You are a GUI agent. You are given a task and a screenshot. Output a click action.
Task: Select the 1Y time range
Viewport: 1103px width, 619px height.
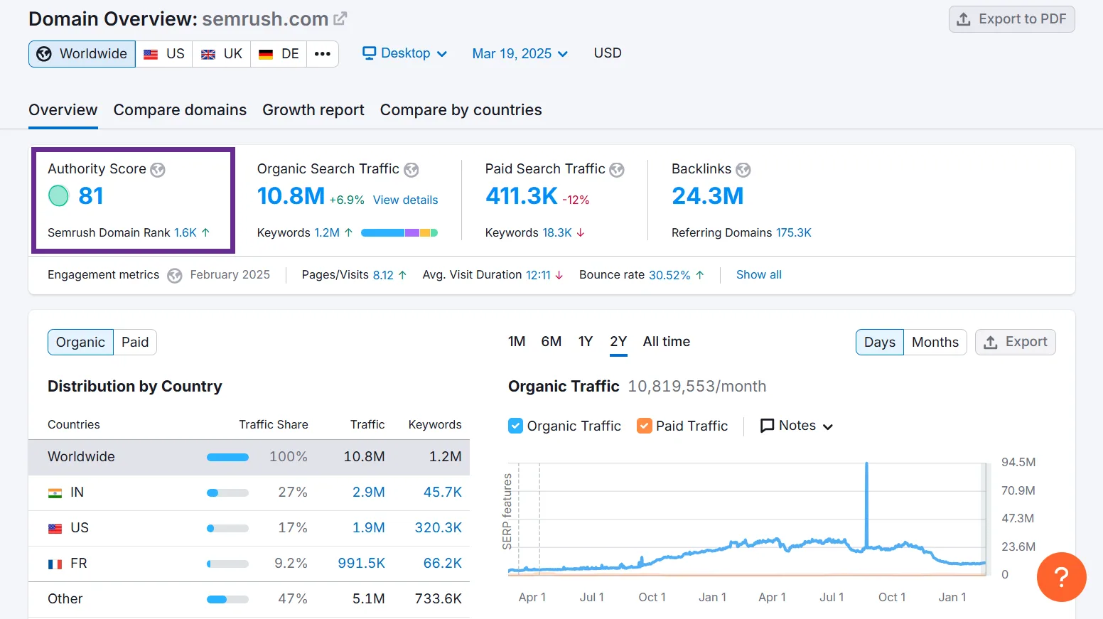click(x=586, y=342)
